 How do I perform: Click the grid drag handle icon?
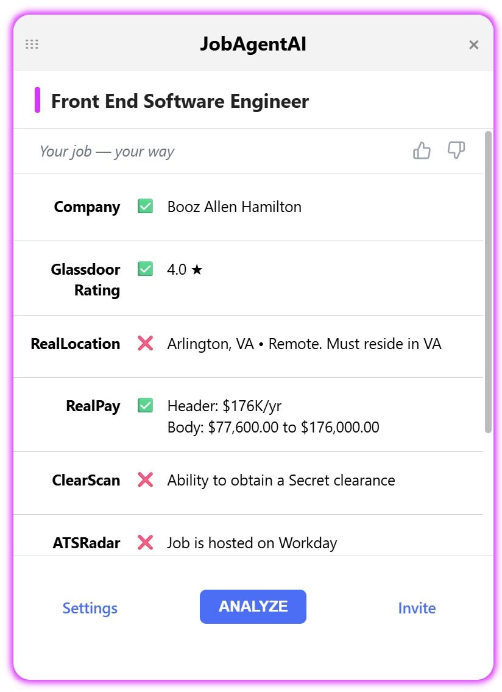point(32,44)
